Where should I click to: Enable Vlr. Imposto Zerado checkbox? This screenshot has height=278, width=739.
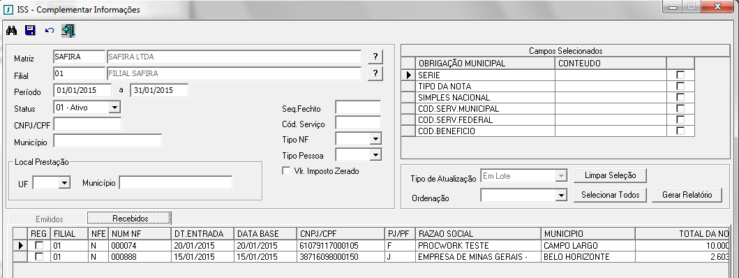click(x=285, y=171)
